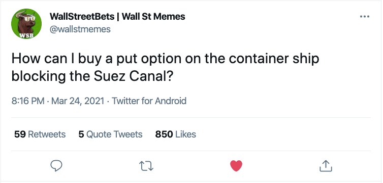Screen dimensions: 383x183
Task: View the 59 Retweets list
Action: pyautogui.click(x=40, y=134)
